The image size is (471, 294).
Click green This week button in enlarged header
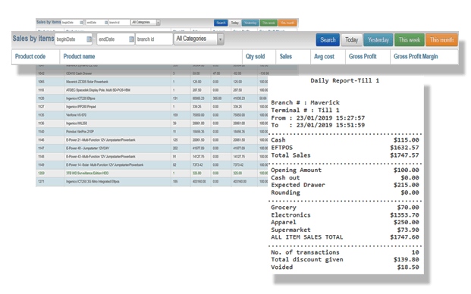coord(410,39)
